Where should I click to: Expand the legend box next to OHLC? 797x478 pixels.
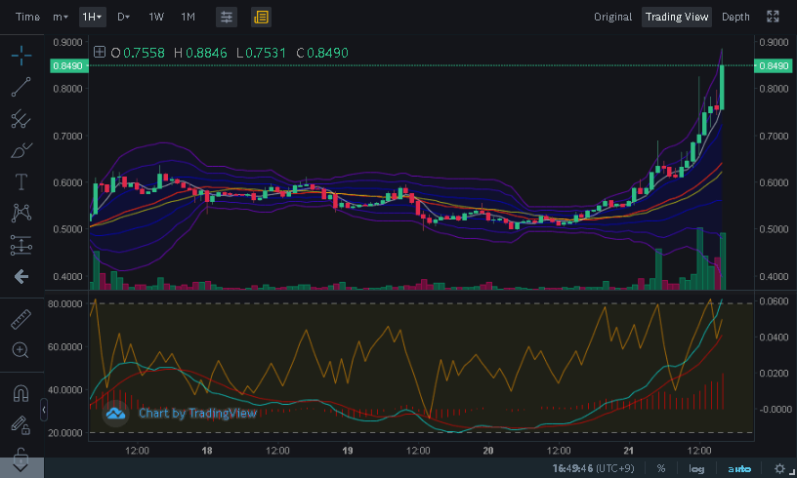pos(100,52)
